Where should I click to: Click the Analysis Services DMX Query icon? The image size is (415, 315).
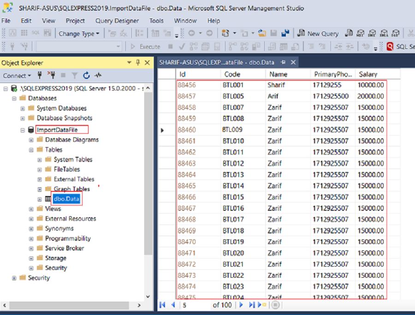pos(372,33)
